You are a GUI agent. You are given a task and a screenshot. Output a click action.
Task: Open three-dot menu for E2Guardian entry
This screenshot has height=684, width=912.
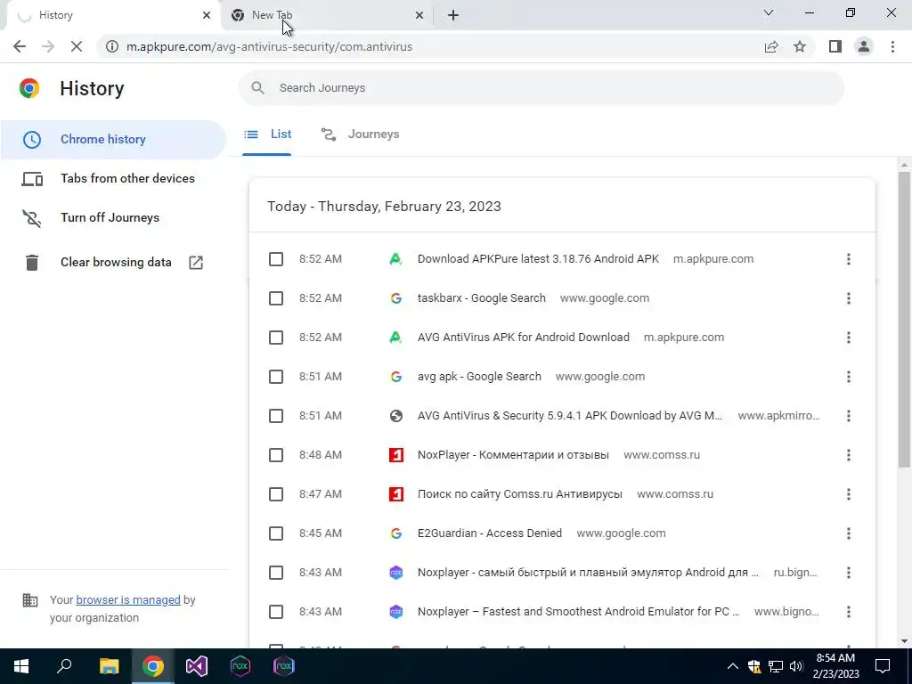coord(849,533)
